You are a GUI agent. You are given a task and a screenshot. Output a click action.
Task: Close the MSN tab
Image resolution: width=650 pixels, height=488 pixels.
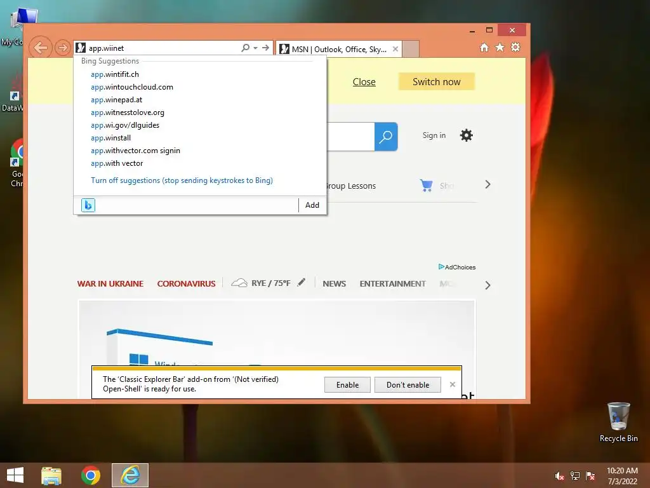(395, 49)
